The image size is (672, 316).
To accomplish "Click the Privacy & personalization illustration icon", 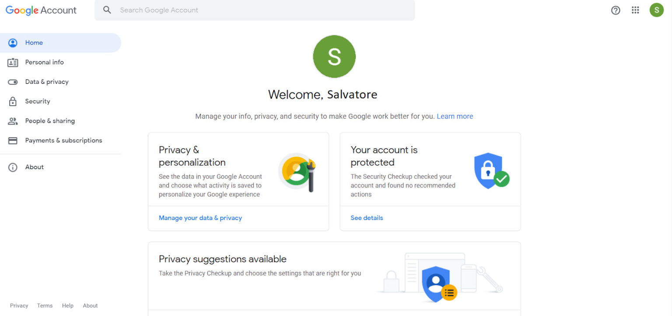I will point(297,172).
